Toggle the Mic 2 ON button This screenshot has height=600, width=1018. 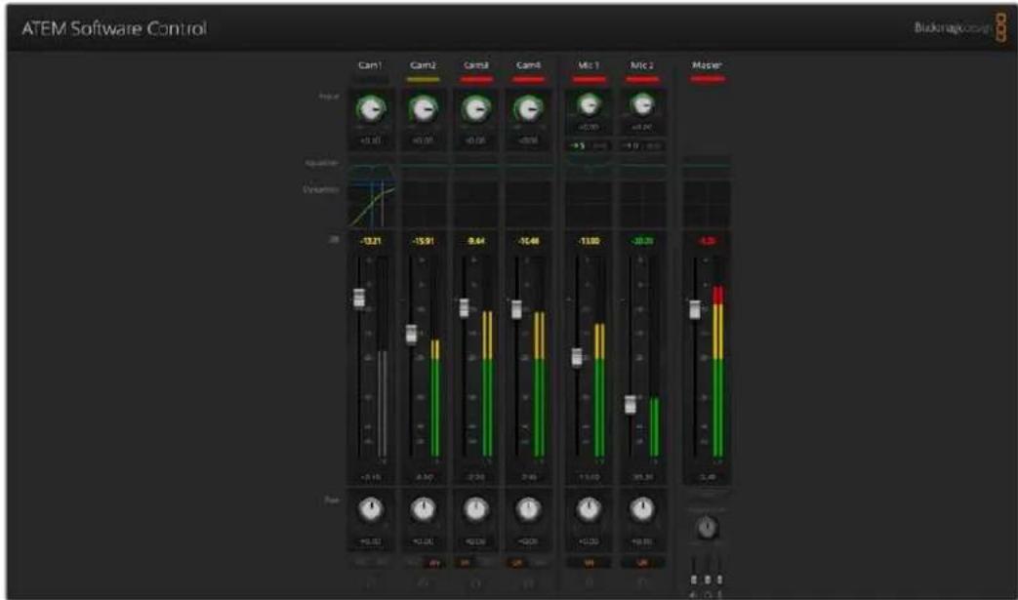click(642, 562)
